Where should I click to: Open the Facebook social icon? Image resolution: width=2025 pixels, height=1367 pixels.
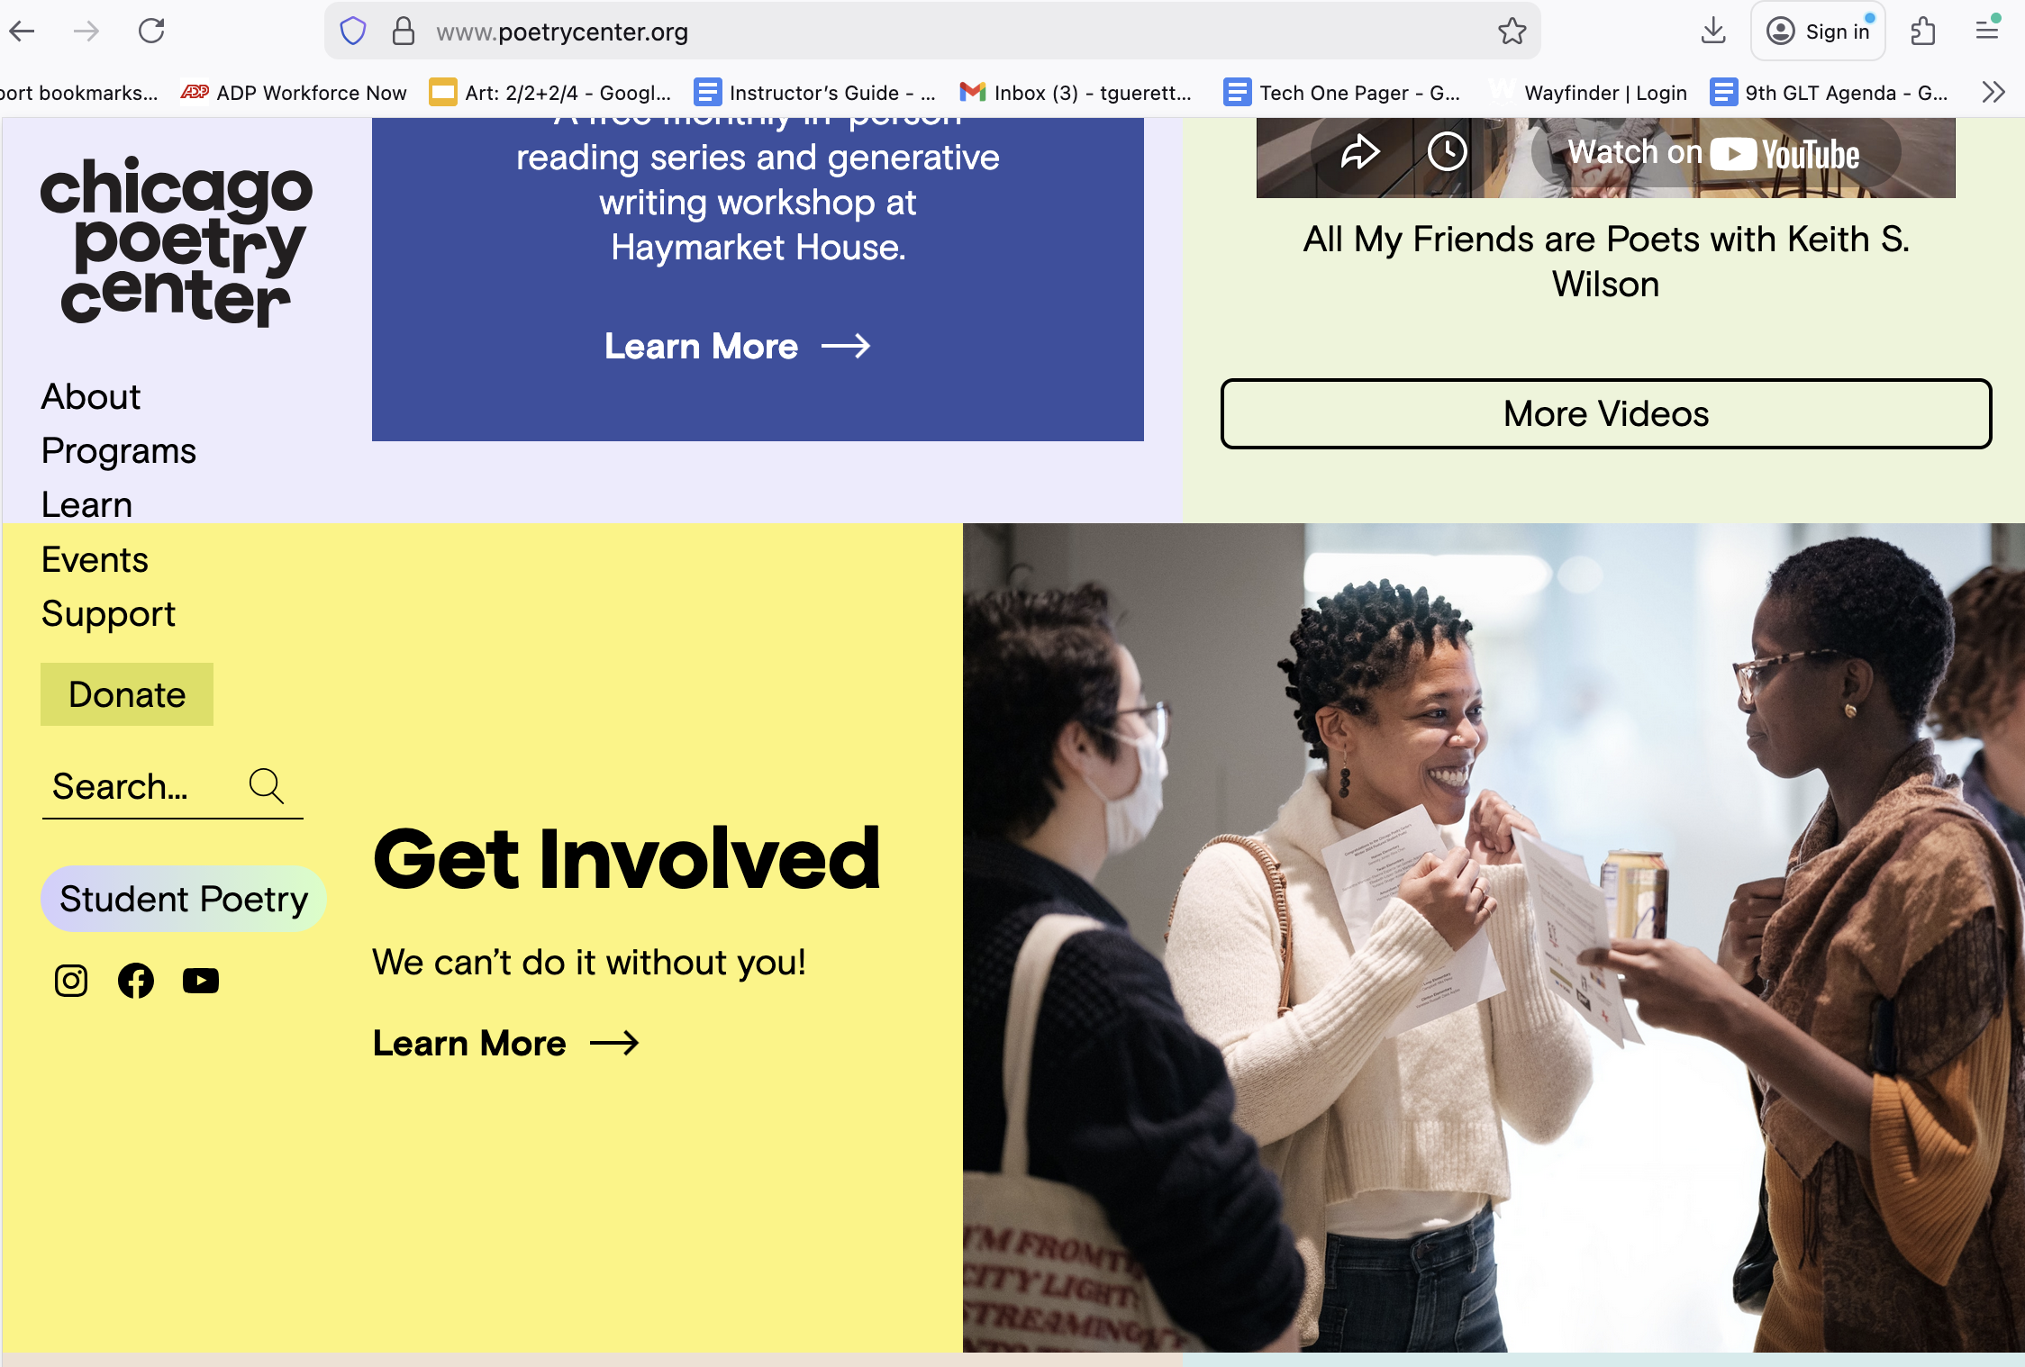coord(136,980)
